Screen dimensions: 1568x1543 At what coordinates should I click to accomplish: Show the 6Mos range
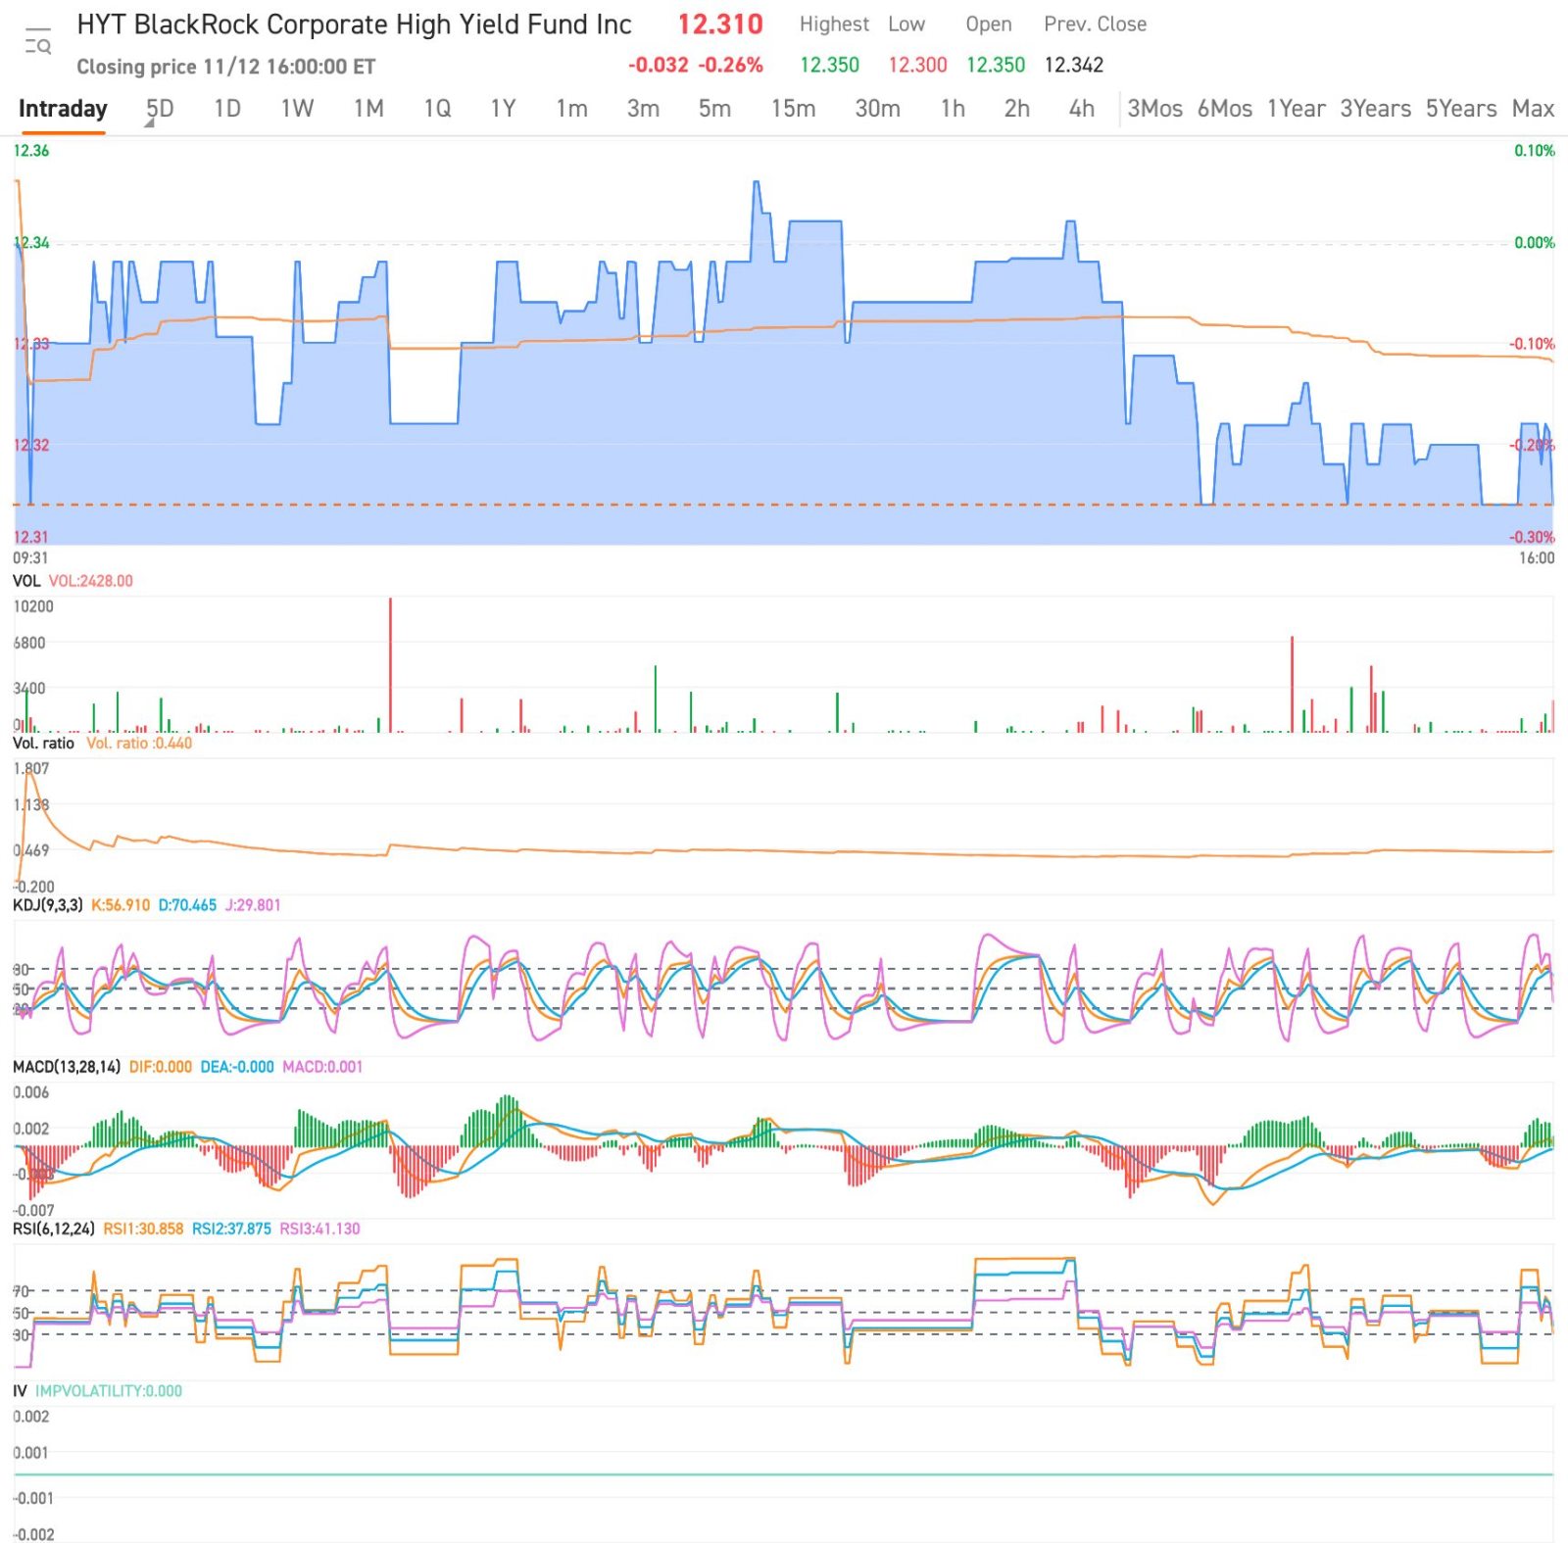pos(1225,109)
